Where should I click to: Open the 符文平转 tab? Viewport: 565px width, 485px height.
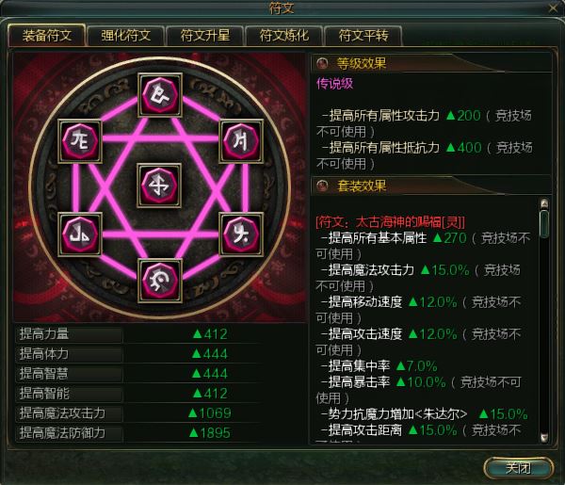pos(363,36)
